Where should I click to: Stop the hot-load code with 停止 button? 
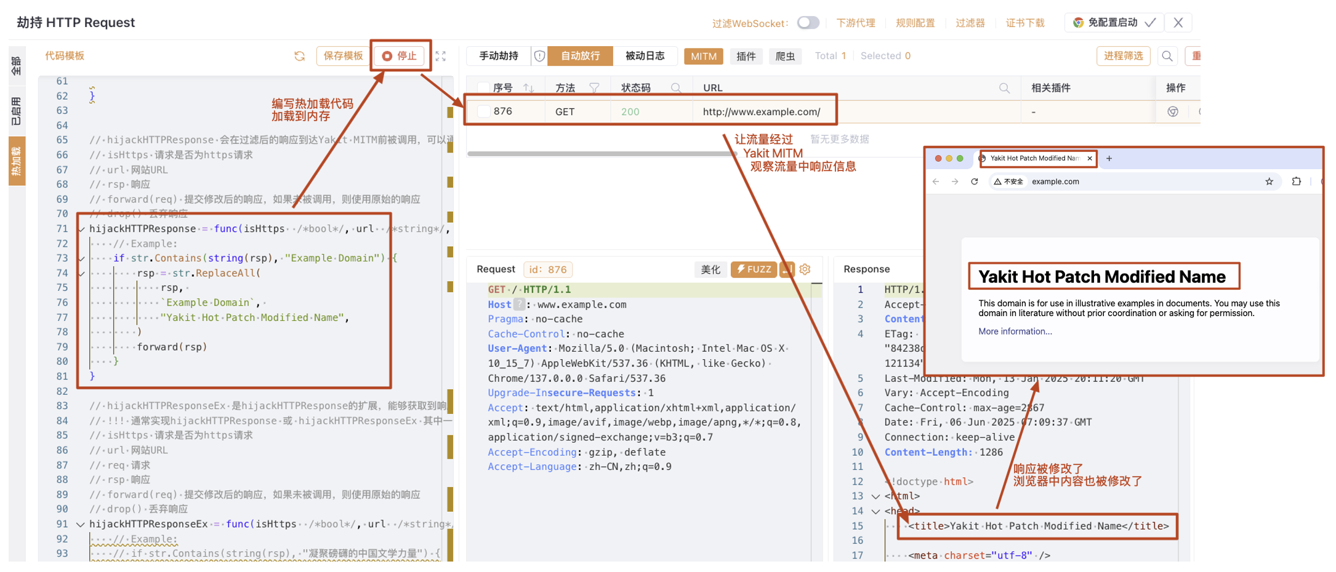pos(400,56)
